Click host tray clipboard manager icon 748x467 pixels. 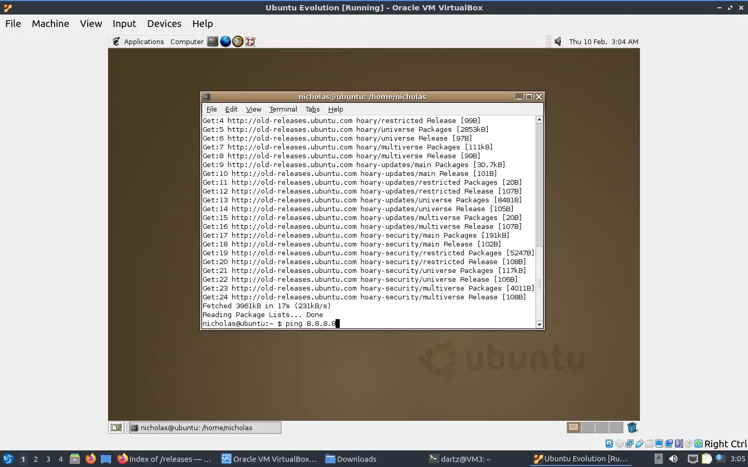pos(706,459)
